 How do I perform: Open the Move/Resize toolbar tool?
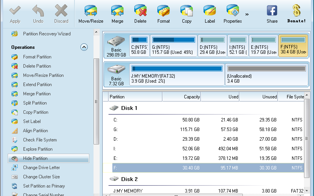91,14
